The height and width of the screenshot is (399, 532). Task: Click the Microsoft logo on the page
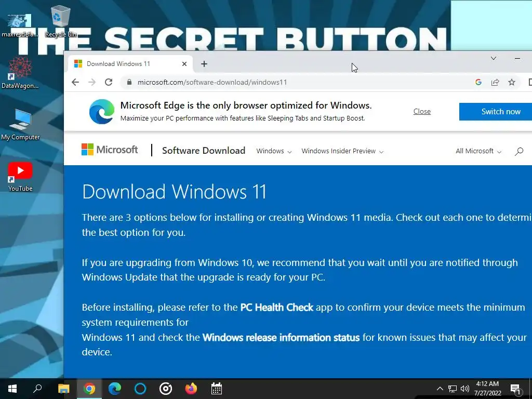pos(110,150)
